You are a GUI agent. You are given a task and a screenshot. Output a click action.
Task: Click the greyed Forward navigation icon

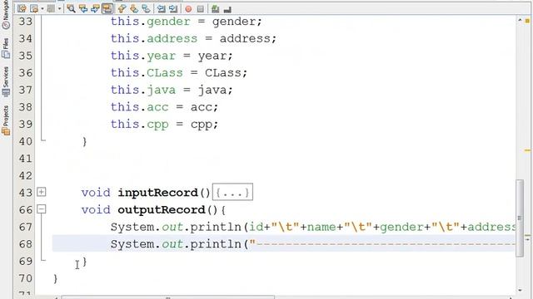click(51, 8)
